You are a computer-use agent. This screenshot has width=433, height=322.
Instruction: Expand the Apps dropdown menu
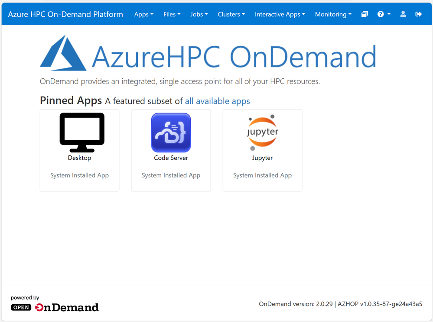pyautogui.click(x=144, y=14)
